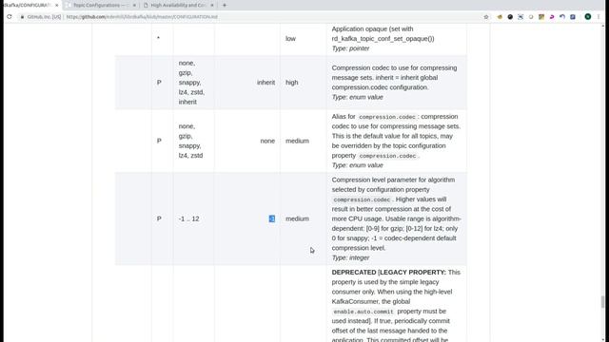Close the Topic Configurations tab
609x342 pixels.
click(x=134, y=5)
